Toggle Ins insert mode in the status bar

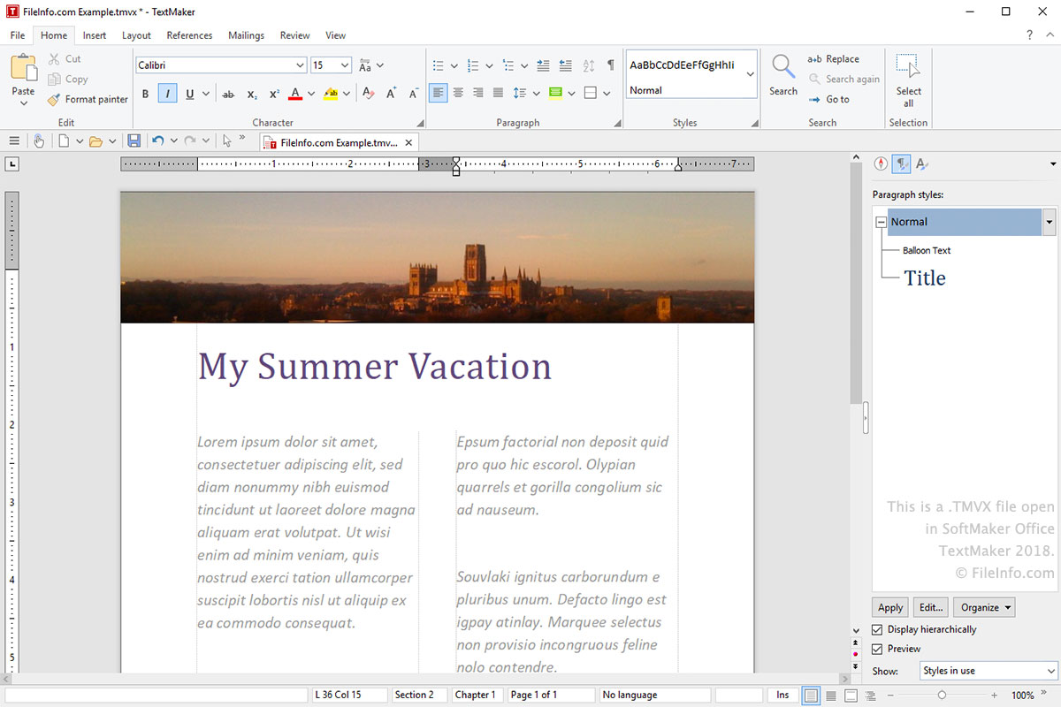pos(782,696)
